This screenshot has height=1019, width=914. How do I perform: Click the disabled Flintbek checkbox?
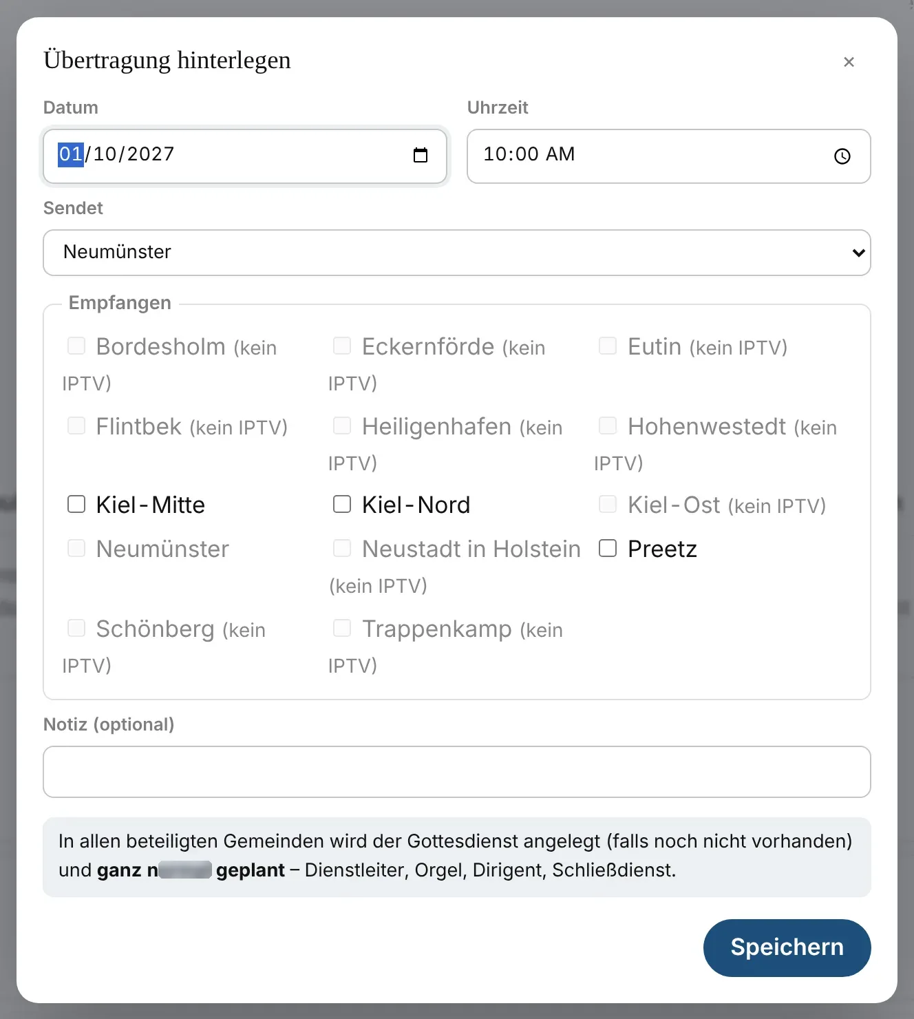pyautogui.click(x=76, y=426)
